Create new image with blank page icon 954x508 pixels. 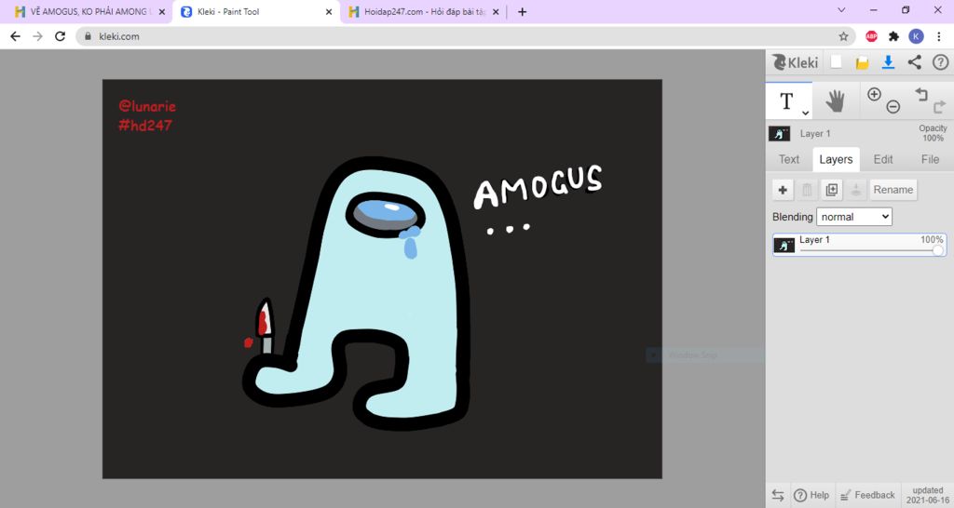(x=837, y=62)
